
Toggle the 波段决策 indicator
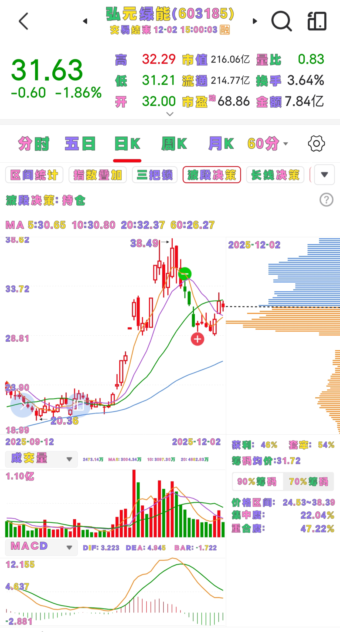[212, 175]
